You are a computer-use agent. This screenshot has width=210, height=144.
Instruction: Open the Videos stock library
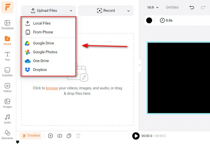[7, 88]
